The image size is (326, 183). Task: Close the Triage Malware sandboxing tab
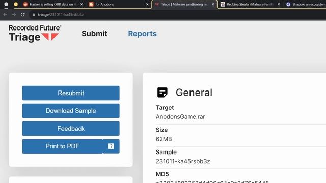point(213,4)
